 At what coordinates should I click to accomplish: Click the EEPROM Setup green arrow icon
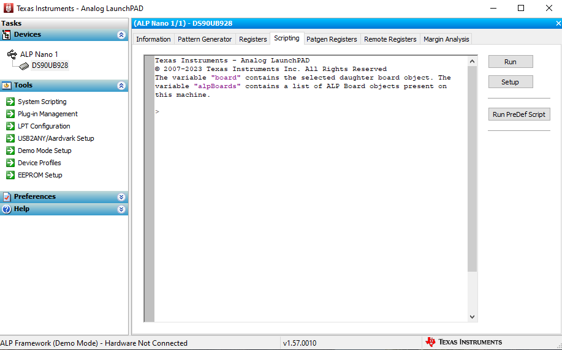[x=10, y=175]
